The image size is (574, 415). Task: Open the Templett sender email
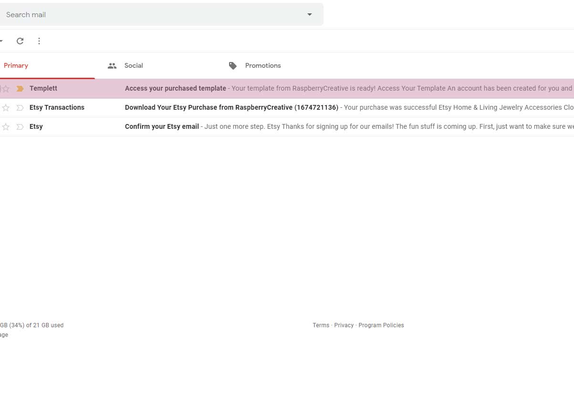(43, 88)
